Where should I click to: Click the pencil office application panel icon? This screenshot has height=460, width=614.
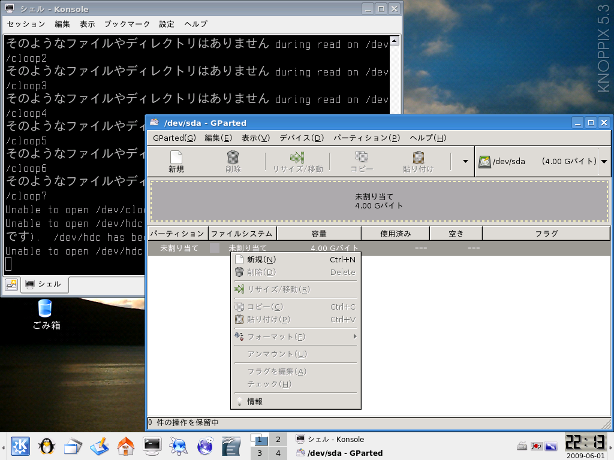click(99, 446)
